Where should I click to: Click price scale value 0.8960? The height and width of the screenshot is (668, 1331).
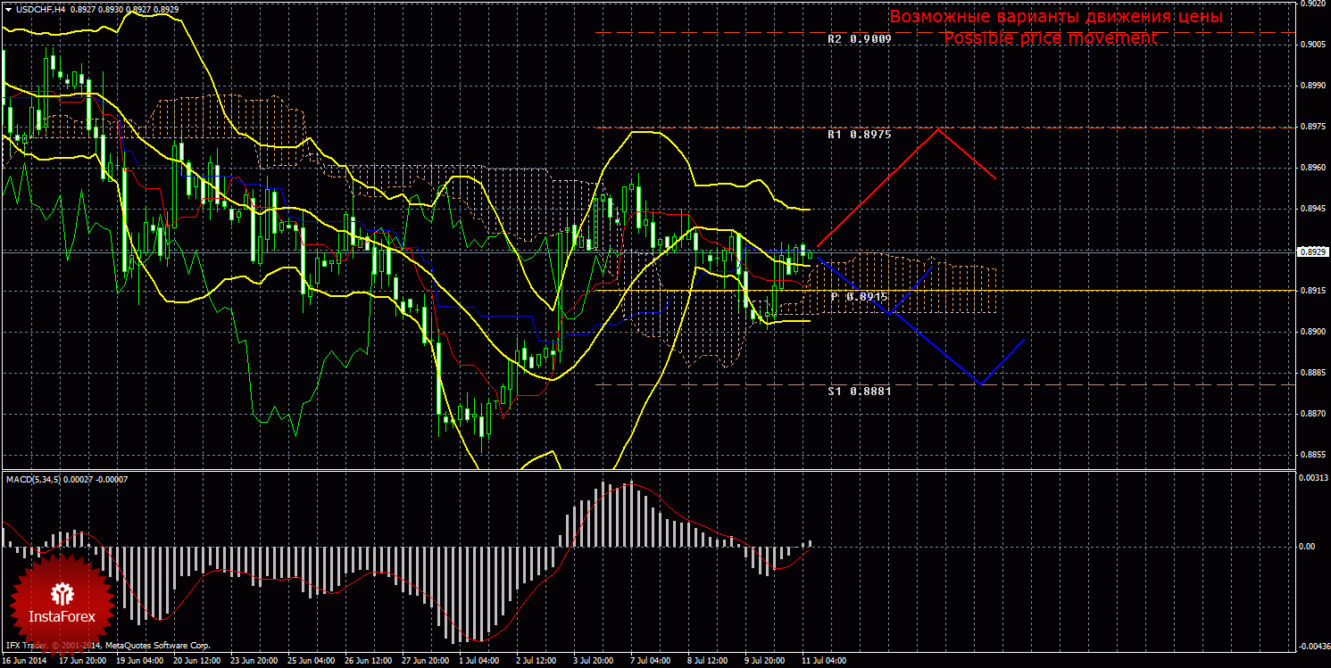click(x=1312, y=168)
